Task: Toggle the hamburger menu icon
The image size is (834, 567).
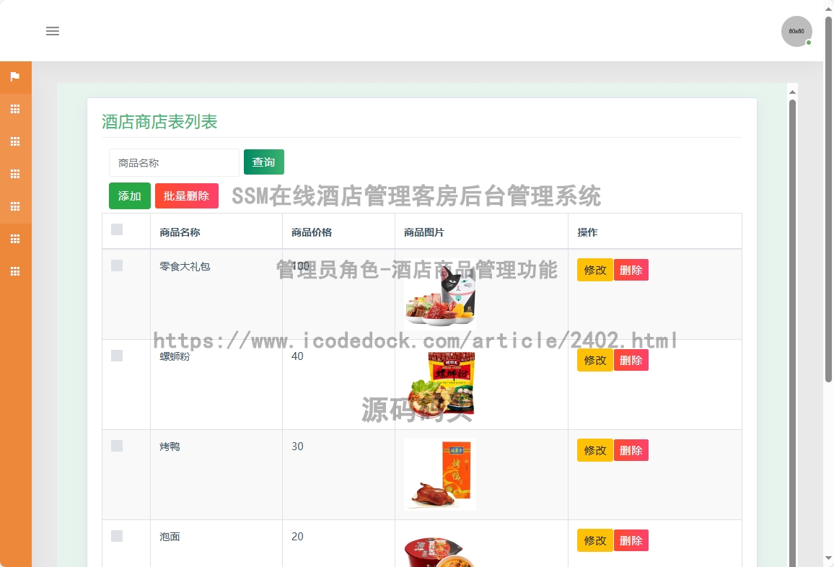Action: 53,31
